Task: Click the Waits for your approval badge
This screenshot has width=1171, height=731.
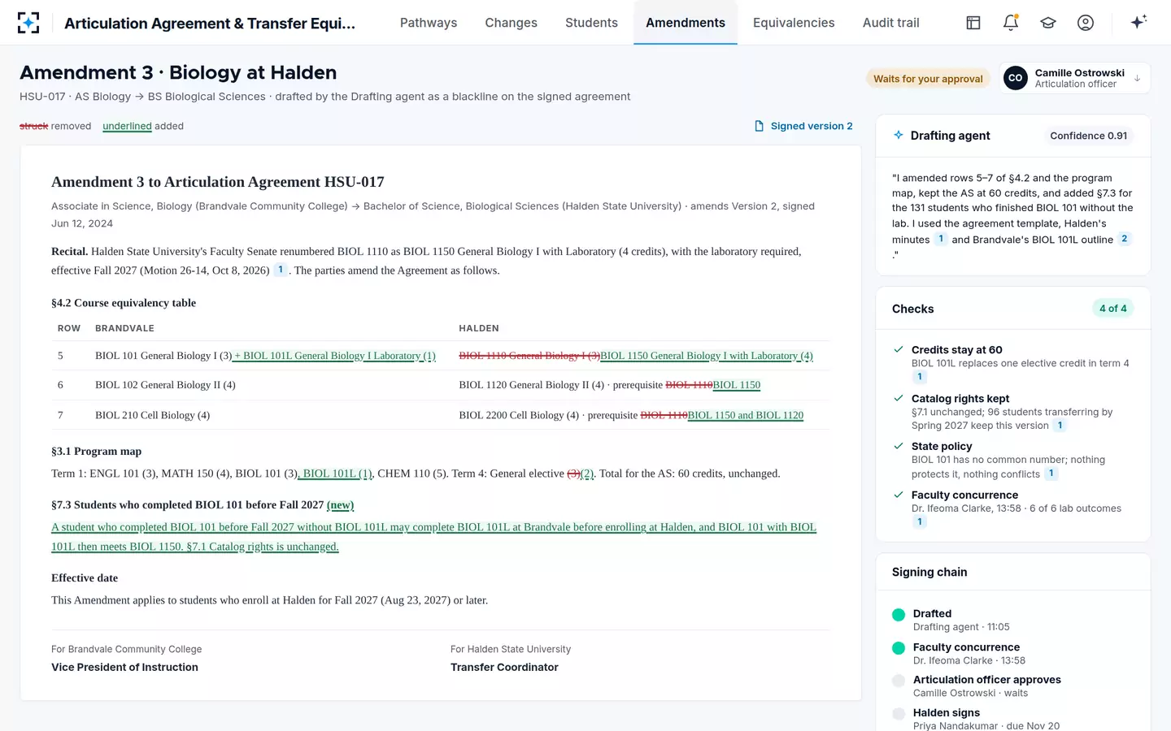Action: pos(928,79)
